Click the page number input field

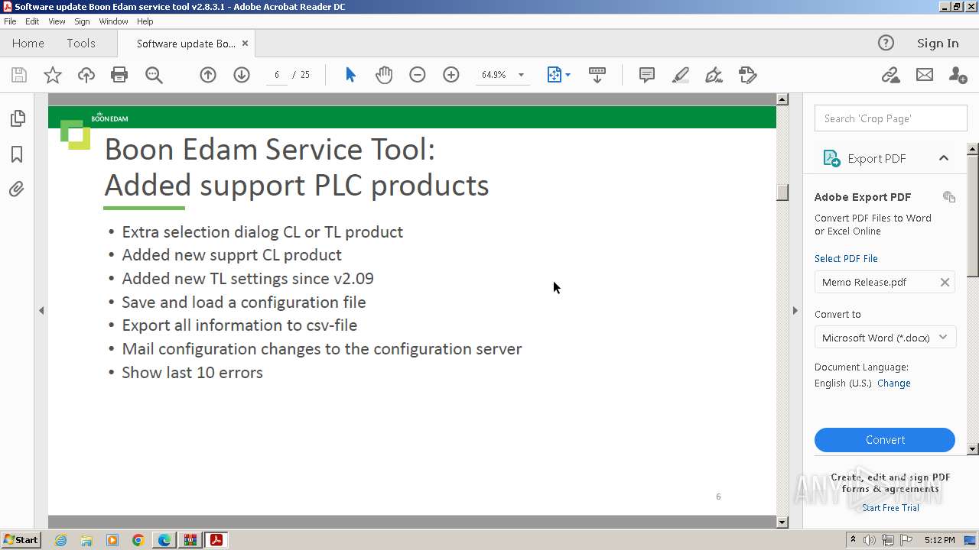point(276,75)
